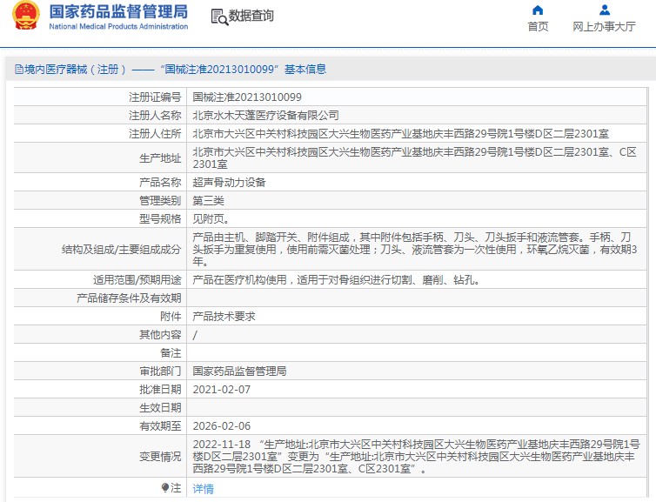Click 国家药品监督管理局 header title
This screenshot has width=656, height=502.
(x=118, y=11)
